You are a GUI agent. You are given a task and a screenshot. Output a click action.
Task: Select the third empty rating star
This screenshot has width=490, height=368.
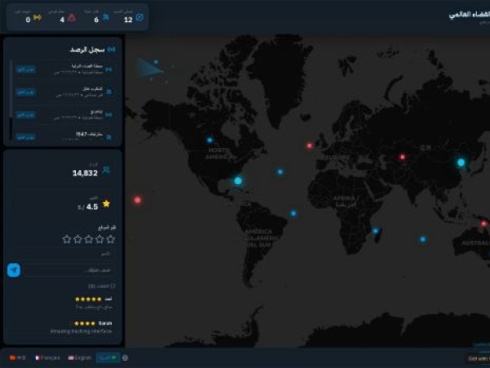pos(89,239)
